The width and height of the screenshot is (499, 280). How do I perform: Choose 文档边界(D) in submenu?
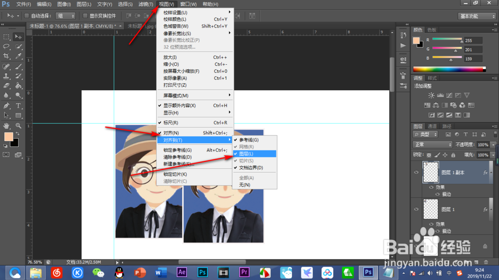pos(254,167)
